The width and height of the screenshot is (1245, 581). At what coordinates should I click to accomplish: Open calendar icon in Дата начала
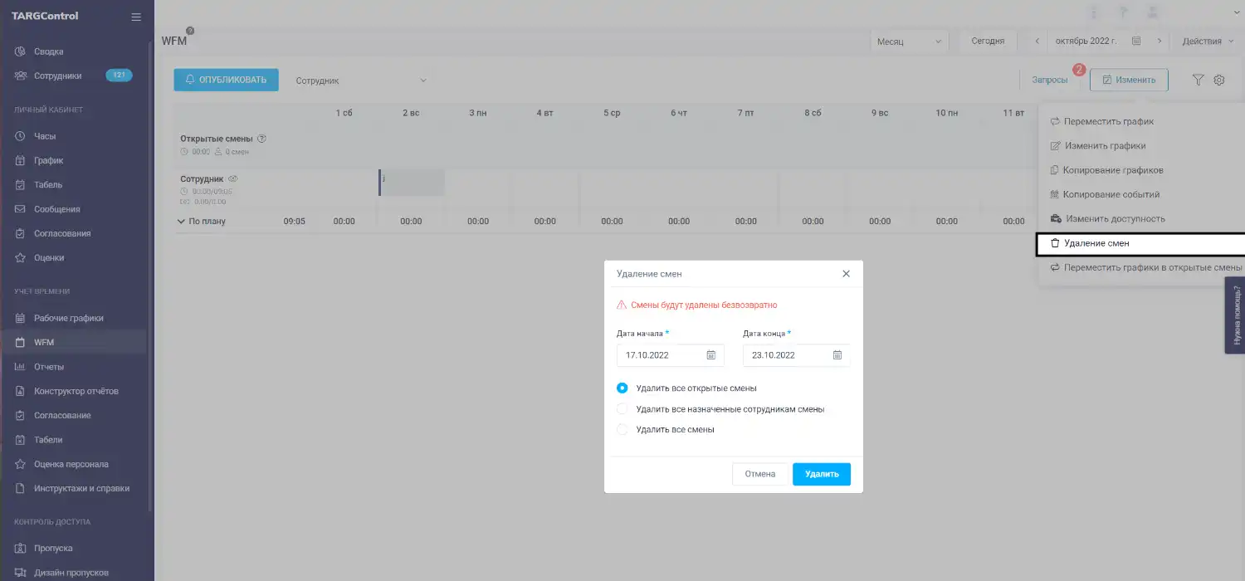pyautogui.click(x=711, y=355)
